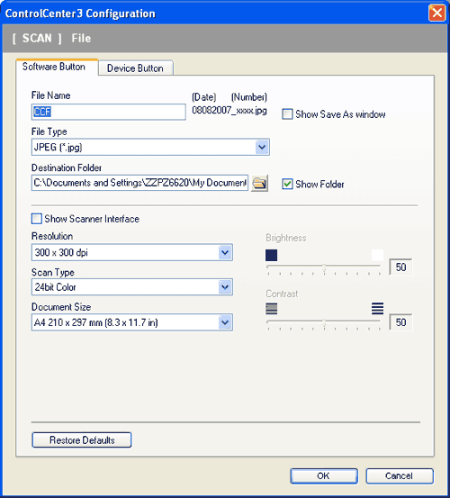Close the ControlCenter3 Configuration window
Screen dimensions: 450x498
point(436,13)
